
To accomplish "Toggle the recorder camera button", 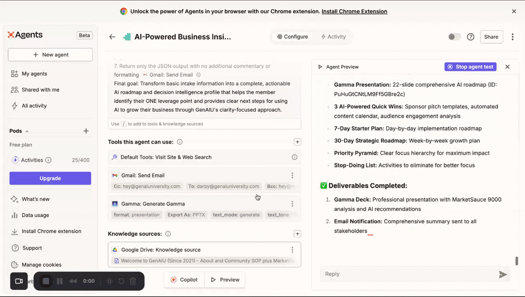I will [x=19, y=281].
